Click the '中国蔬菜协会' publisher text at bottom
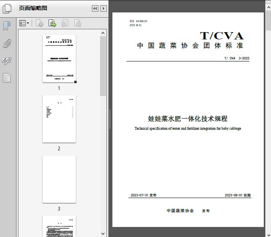271x237 pixels. pyautogui.click(x=180, y=211)
